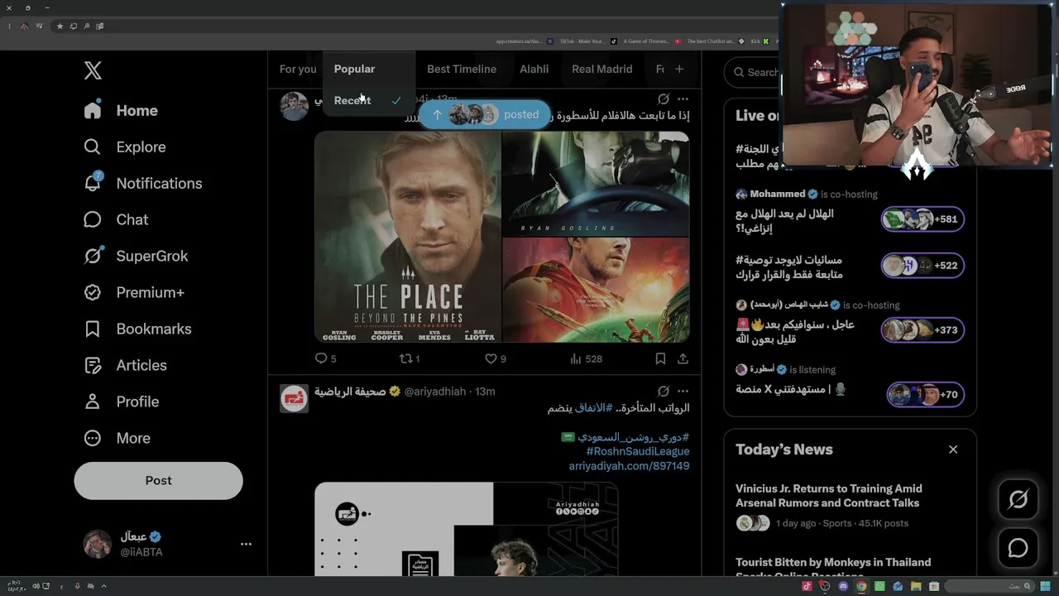Bookmark the Ryan Gosling movie post
Viewport: 1059px width, 596px height.
660,358
